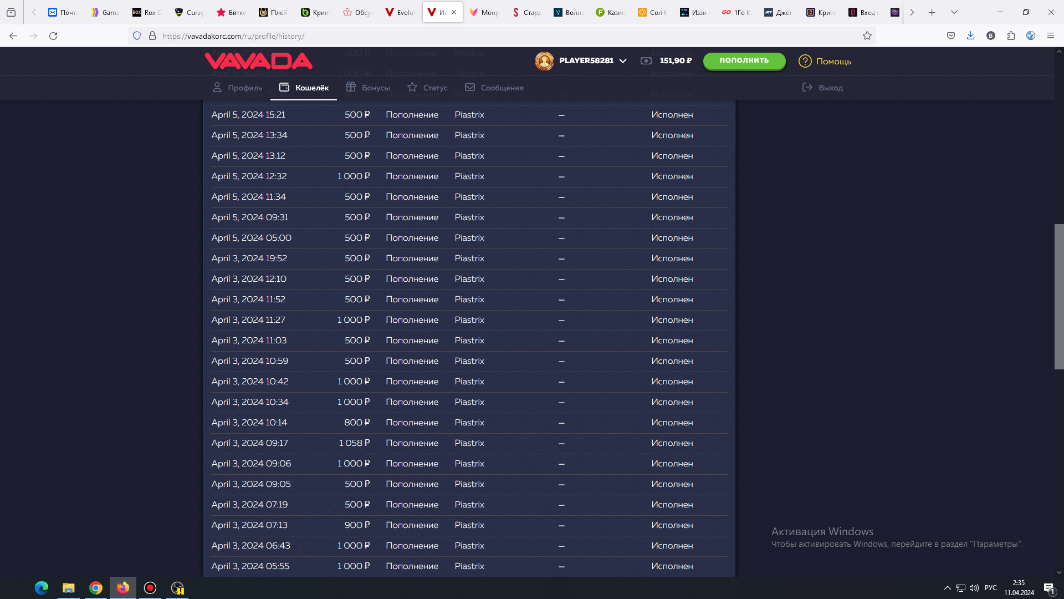Image resolution: width=1064 pixels, height=599 pixels.
Task: Bookmark page with star icon
Action: [x=867, y=36]
